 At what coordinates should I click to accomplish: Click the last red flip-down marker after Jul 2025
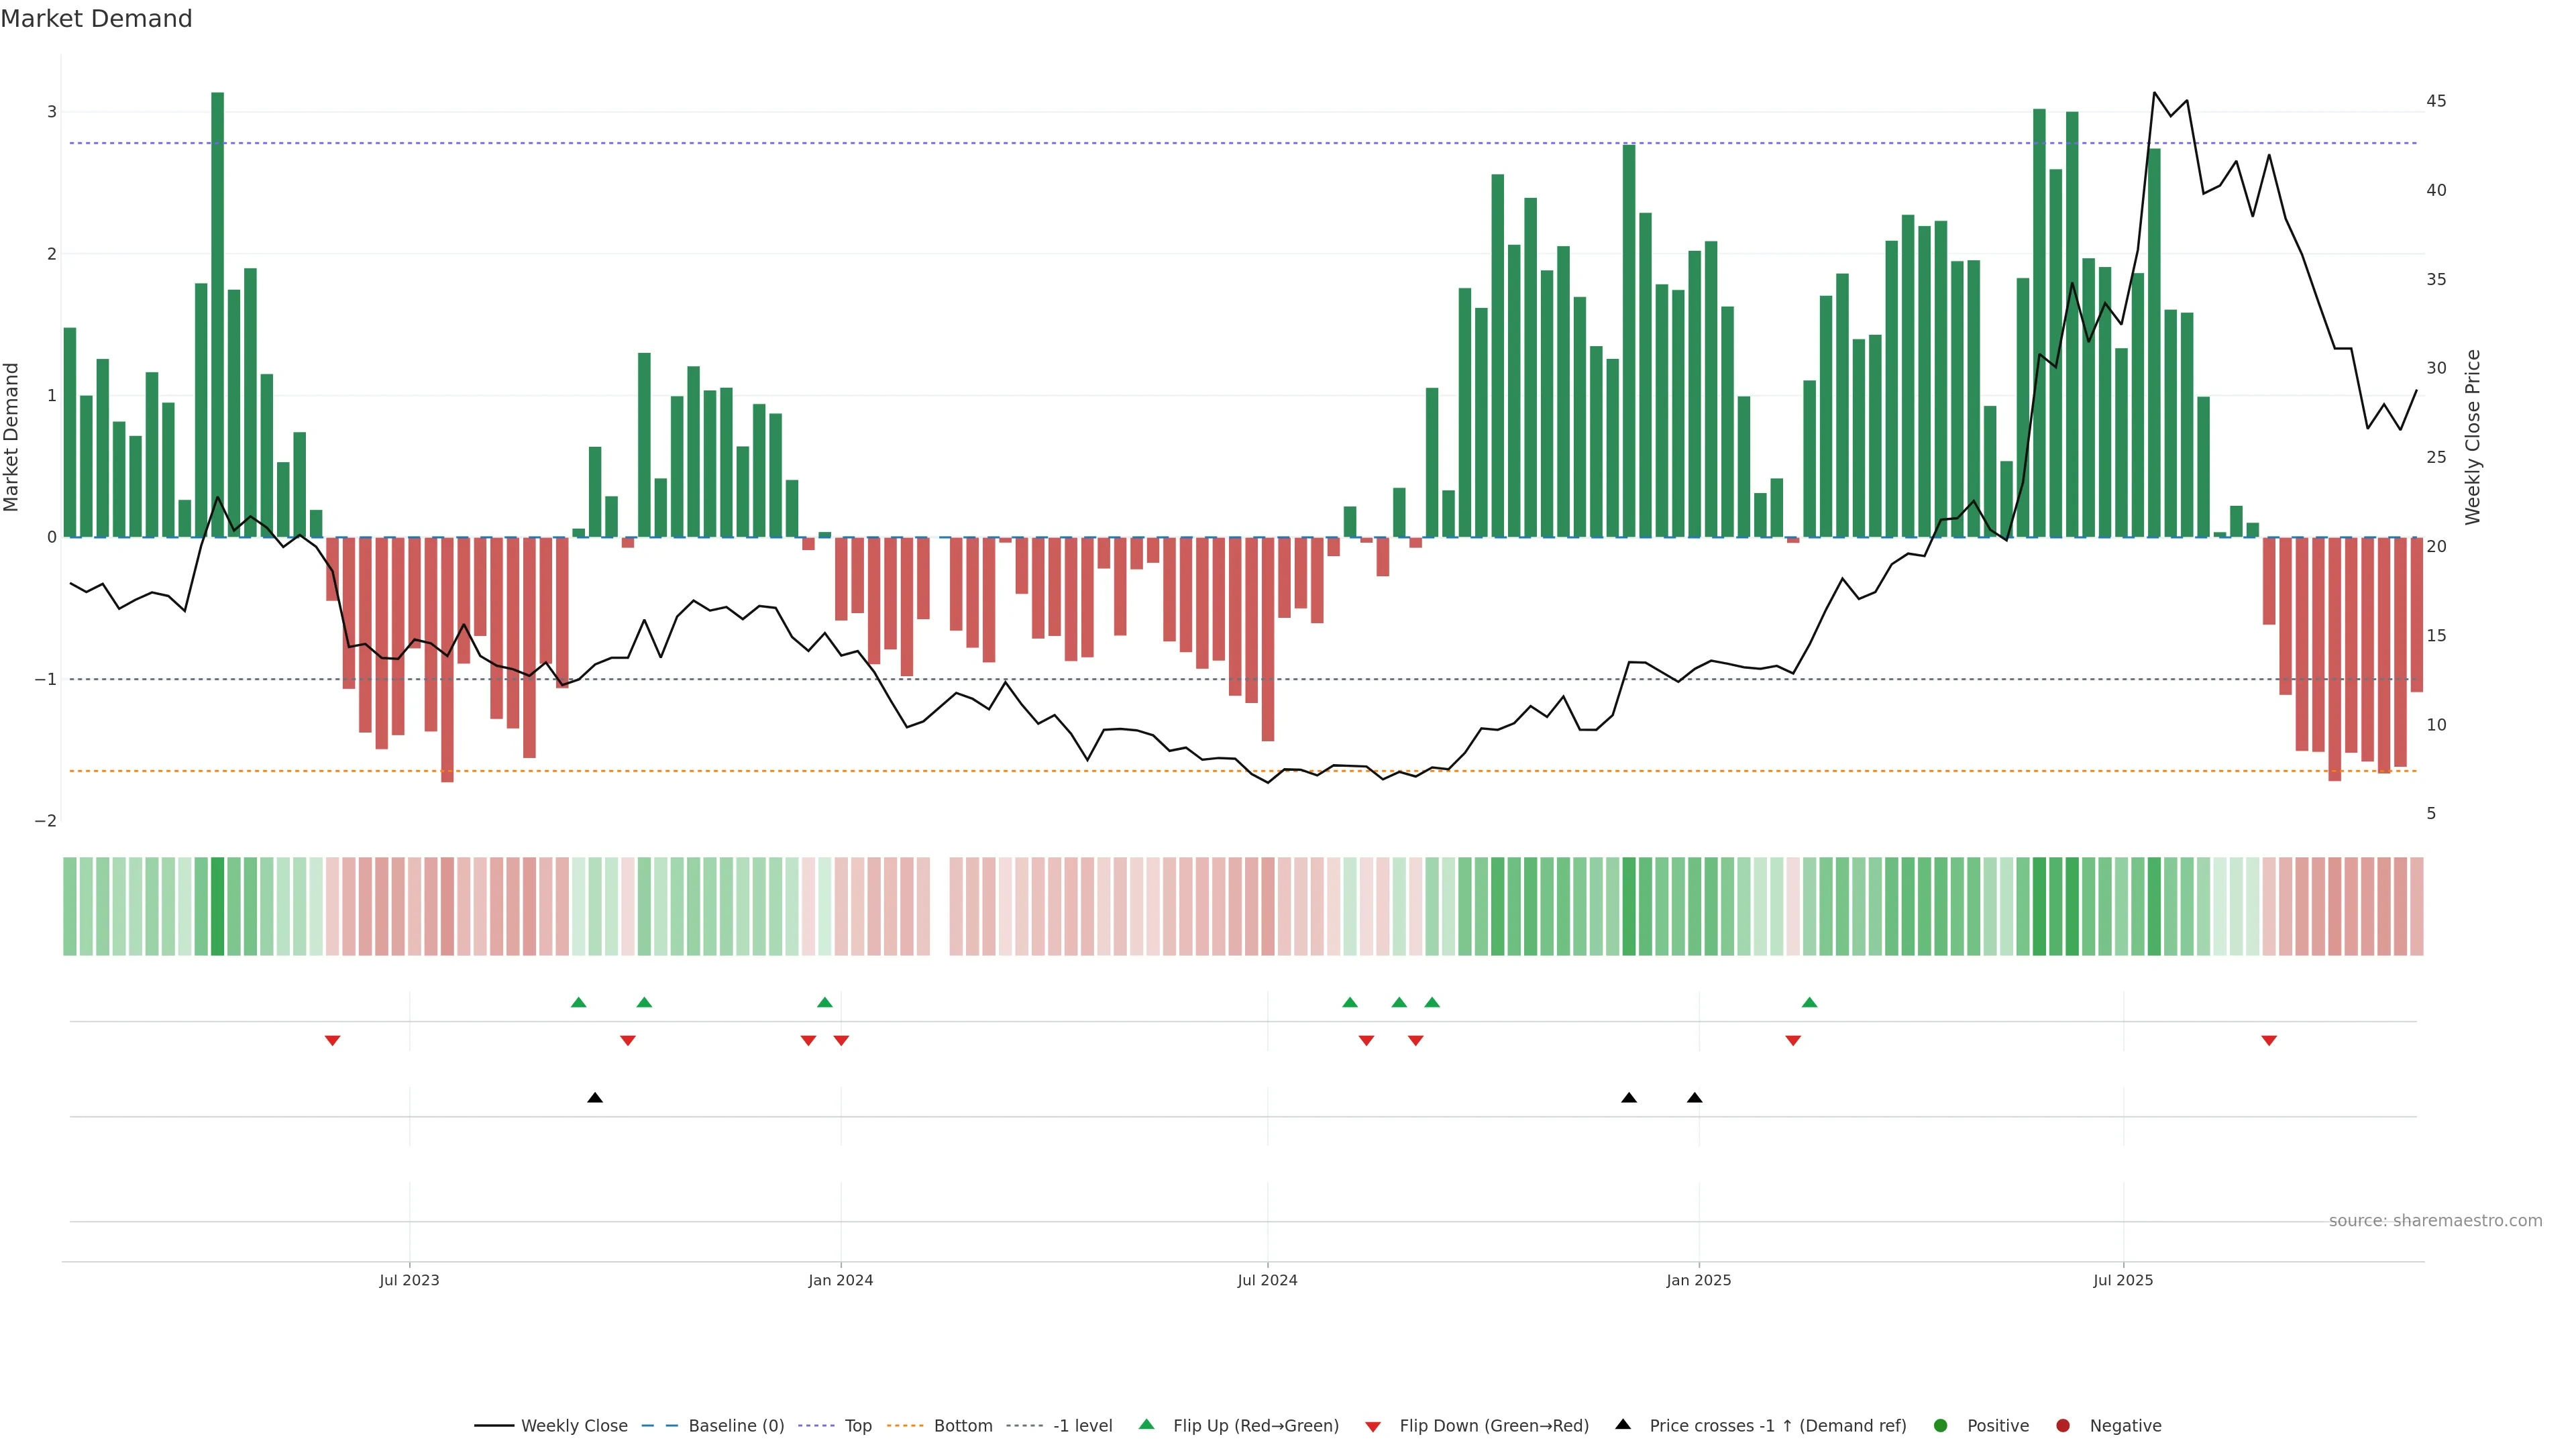(2269, 1041)
